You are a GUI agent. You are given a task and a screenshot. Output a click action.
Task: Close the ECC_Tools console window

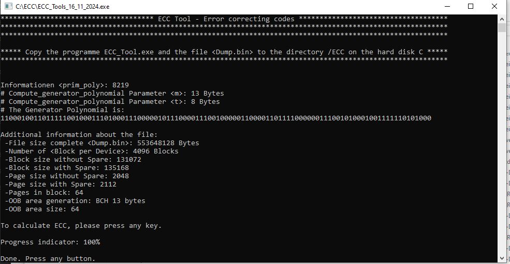pos(494,7)
